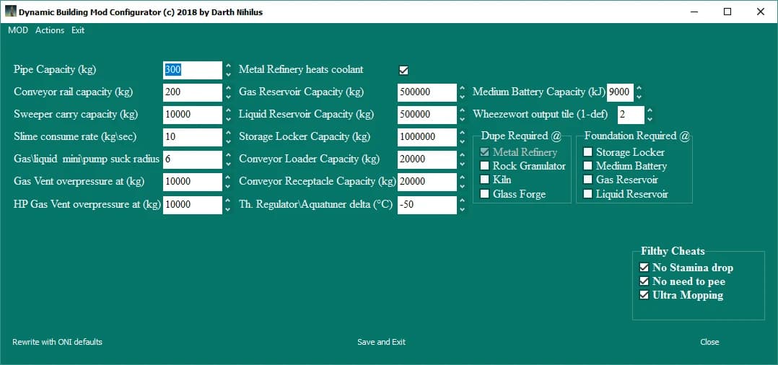Screen dimensions: 778x365
Task: Decrease Sweeper carry capacity value
Action: [228, 119]
